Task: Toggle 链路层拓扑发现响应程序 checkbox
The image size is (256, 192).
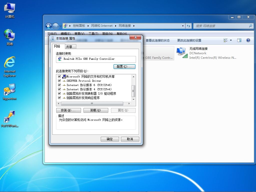Action: point(59,98)
